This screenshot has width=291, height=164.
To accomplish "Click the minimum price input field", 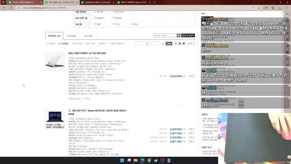I will click(x=142, y=44).
